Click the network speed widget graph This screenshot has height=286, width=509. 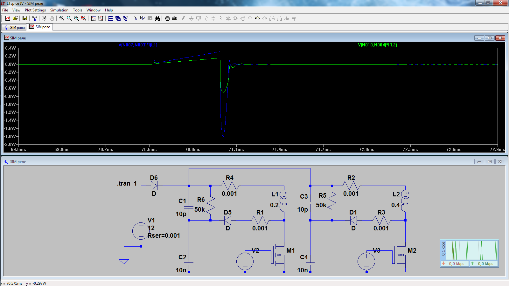point(471,250)
